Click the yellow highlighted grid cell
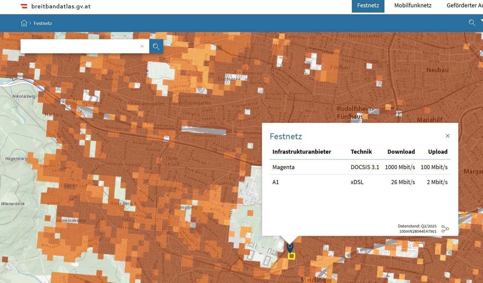 pos(291,256)
